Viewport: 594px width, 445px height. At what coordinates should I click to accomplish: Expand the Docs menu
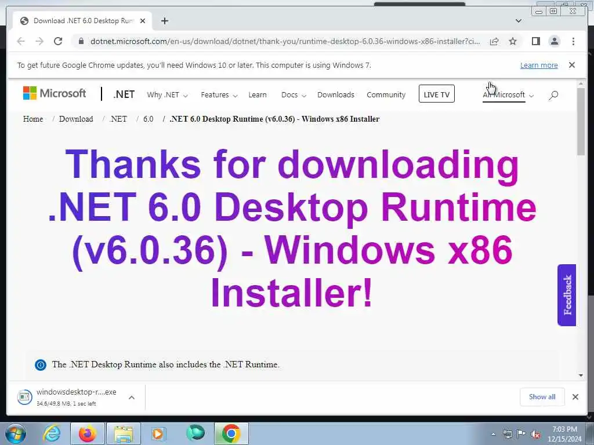(x=294, y=94)
